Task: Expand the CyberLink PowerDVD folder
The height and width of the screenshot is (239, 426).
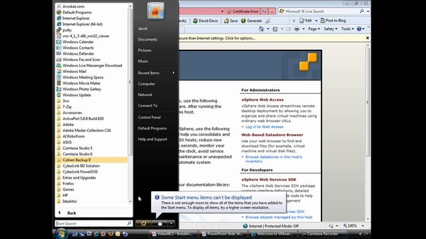Action: [80, 172]
